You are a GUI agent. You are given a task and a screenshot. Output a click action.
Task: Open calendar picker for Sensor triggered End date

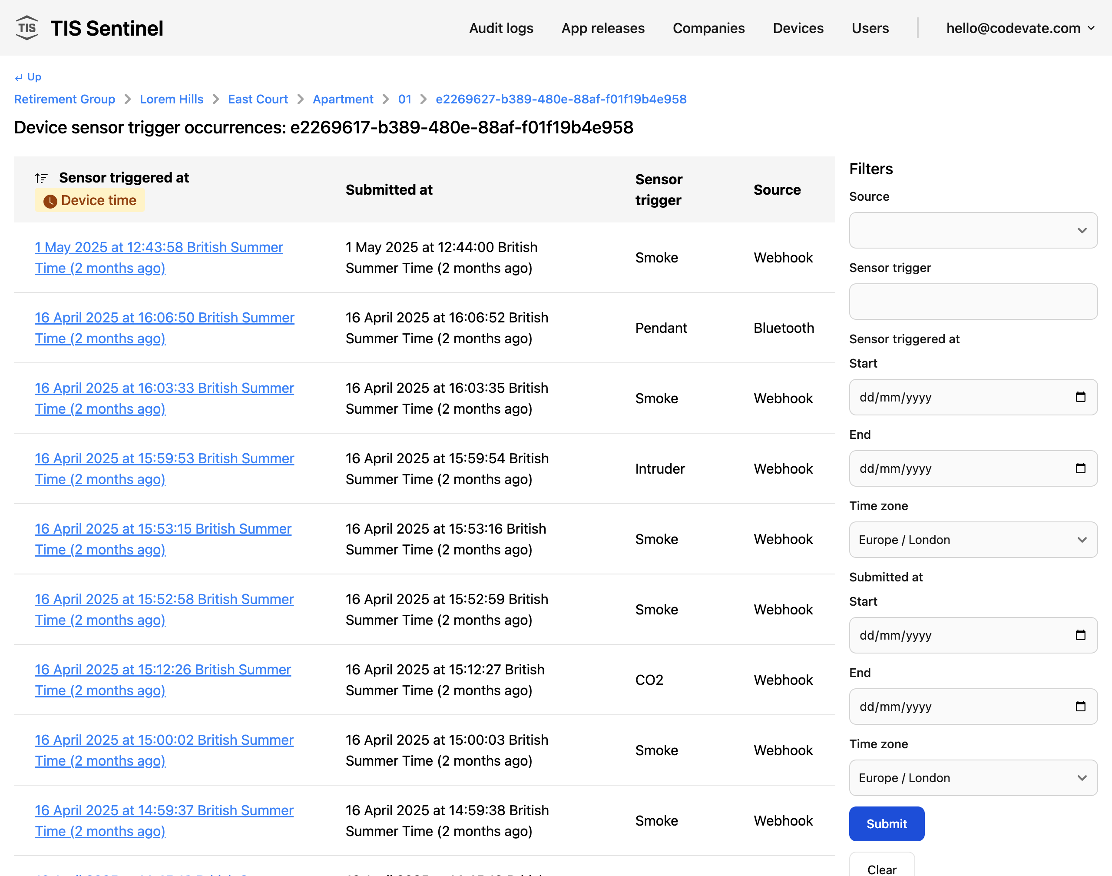coord(1080,468)
